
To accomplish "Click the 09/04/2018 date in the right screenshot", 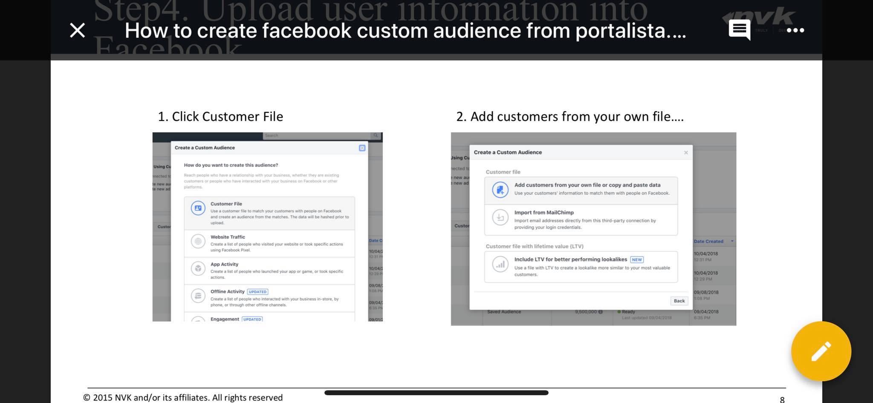I will click(x=706, y=311).
